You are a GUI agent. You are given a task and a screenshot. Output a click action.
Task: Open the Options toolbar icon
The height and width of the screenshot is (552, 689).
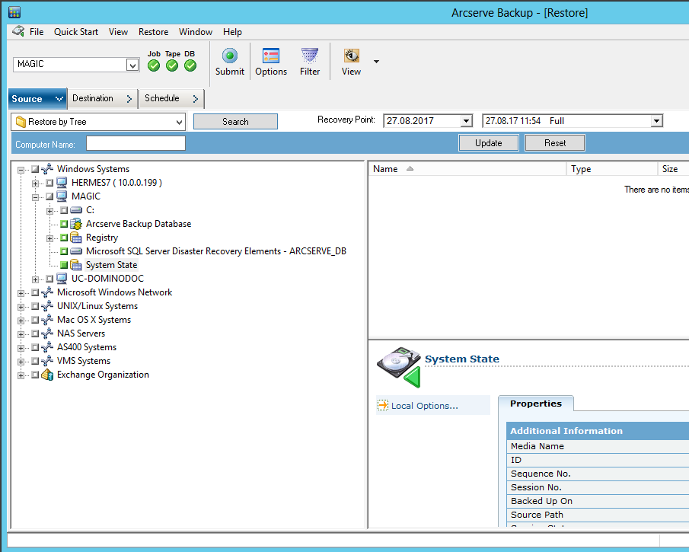pyautogui.click(x=271, y=56)
